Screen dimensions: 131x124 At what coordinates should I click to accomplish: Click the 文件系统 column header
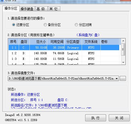91,42
